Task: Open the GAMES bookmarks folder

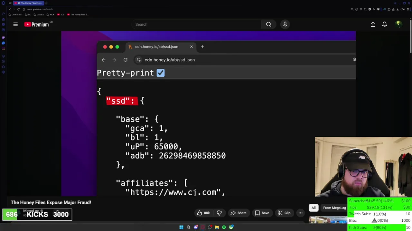Action: pos(39,14)
